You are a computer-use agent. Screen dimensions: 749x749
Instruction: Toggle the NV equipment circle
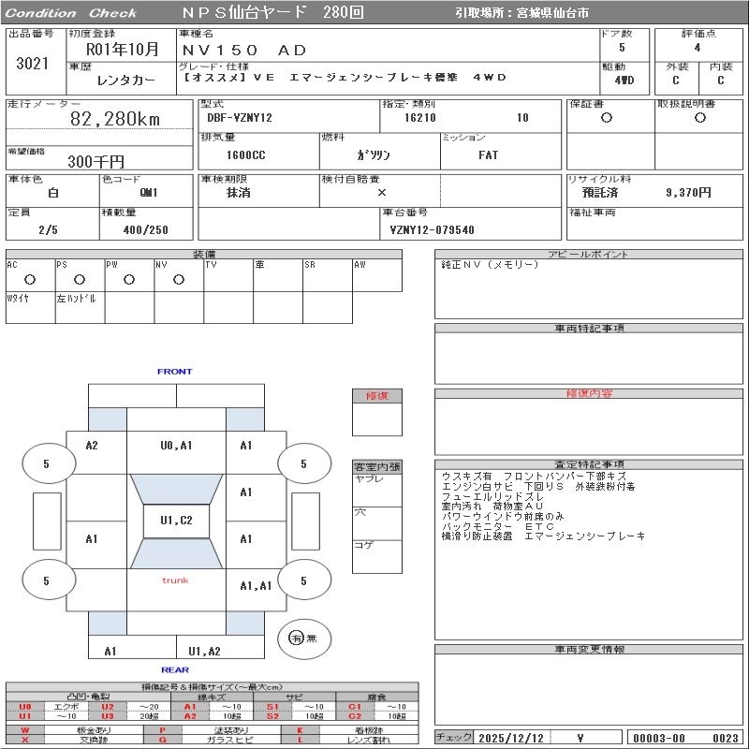[x=178, y=279]
